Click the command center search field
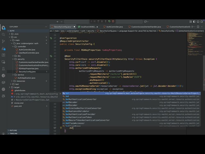 tap(103, 21)
